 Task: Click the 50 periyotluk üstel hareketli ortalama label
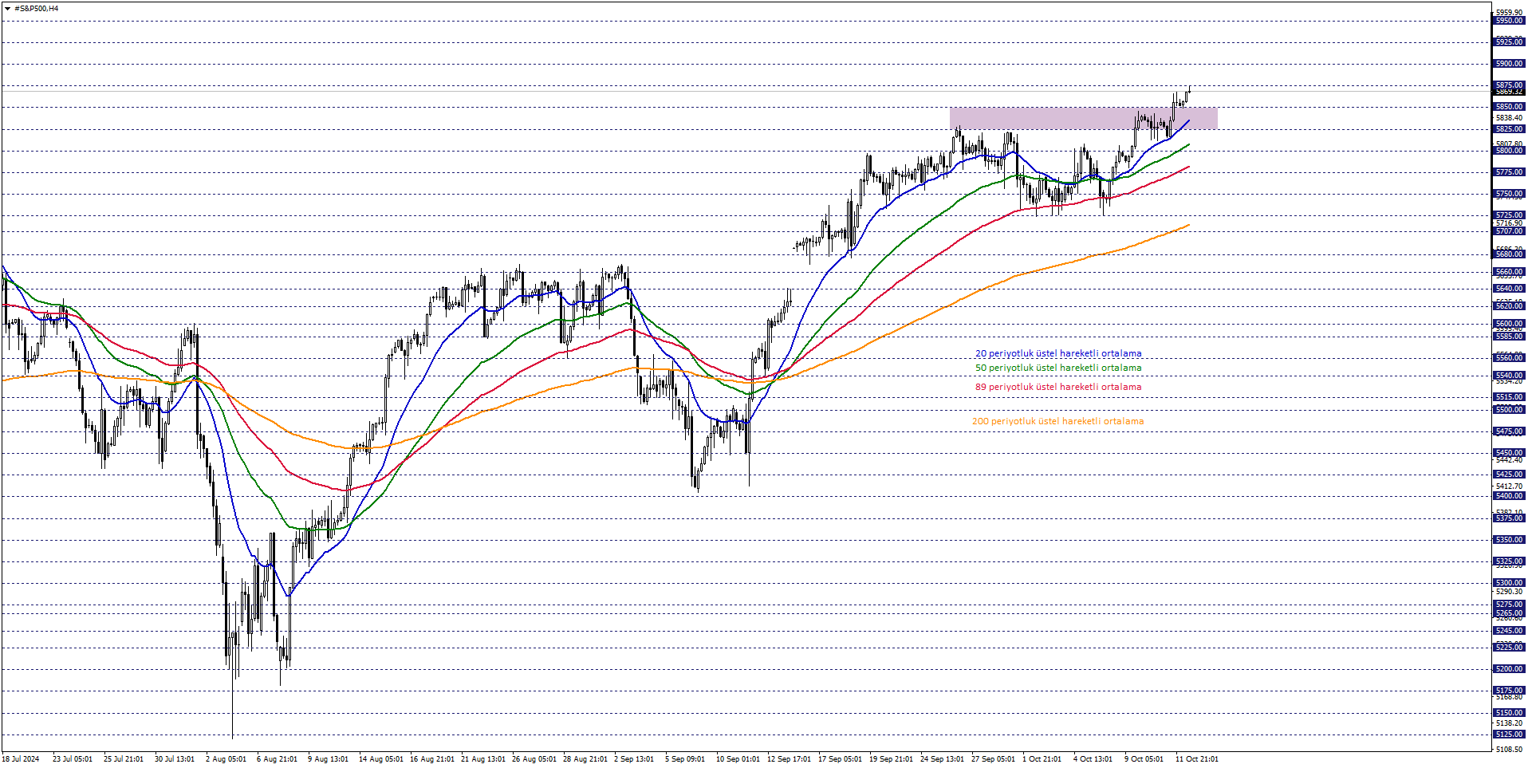1058,368
